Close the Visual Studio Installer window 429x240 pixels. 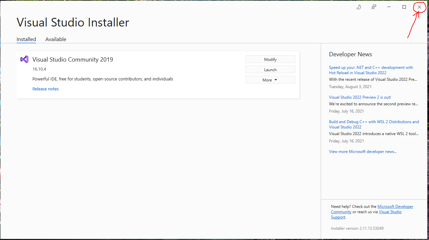pos(419,7)
